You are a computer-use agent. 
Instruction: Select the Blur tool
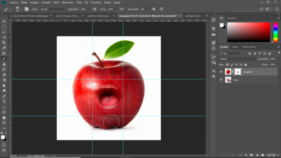[4, 86]
